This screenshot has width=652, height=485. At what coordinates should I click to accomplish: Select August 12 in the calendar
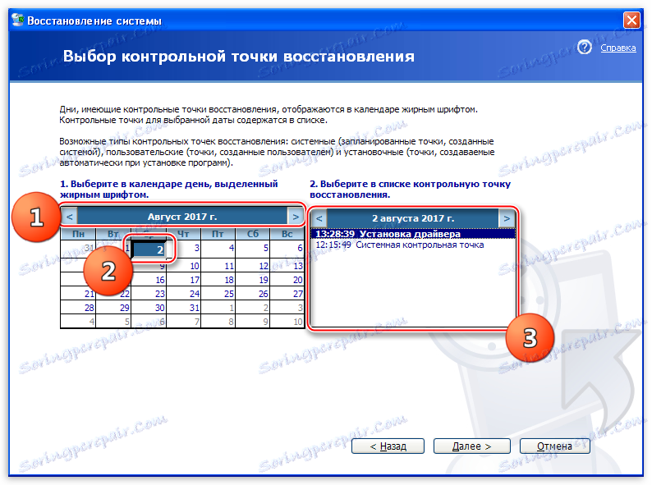coord(252,266)
